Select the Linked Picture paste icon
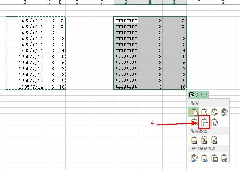The image size is (240, 170). pyautogui.click(x=224, y=158)
